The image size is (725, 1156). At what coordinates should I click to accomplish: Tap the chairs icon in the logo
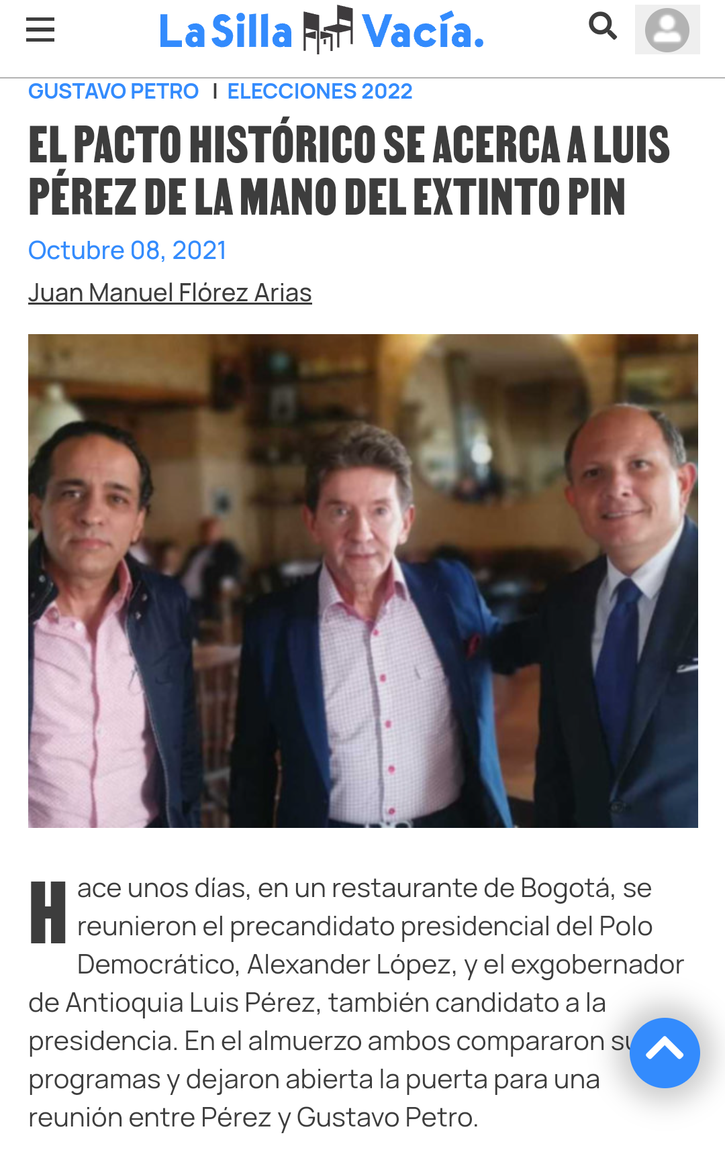(328, 30)
